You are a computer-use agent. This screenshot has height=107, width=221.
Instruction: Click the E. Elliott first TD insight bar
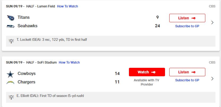point(111,97)
